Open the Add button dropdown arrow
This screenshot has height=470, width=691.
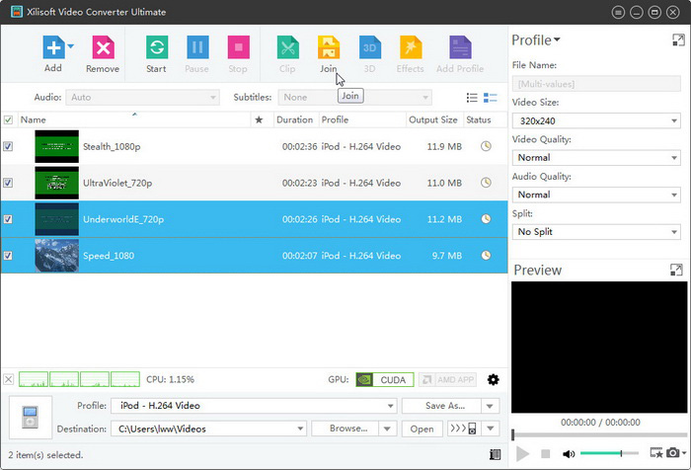click(70, 45)
